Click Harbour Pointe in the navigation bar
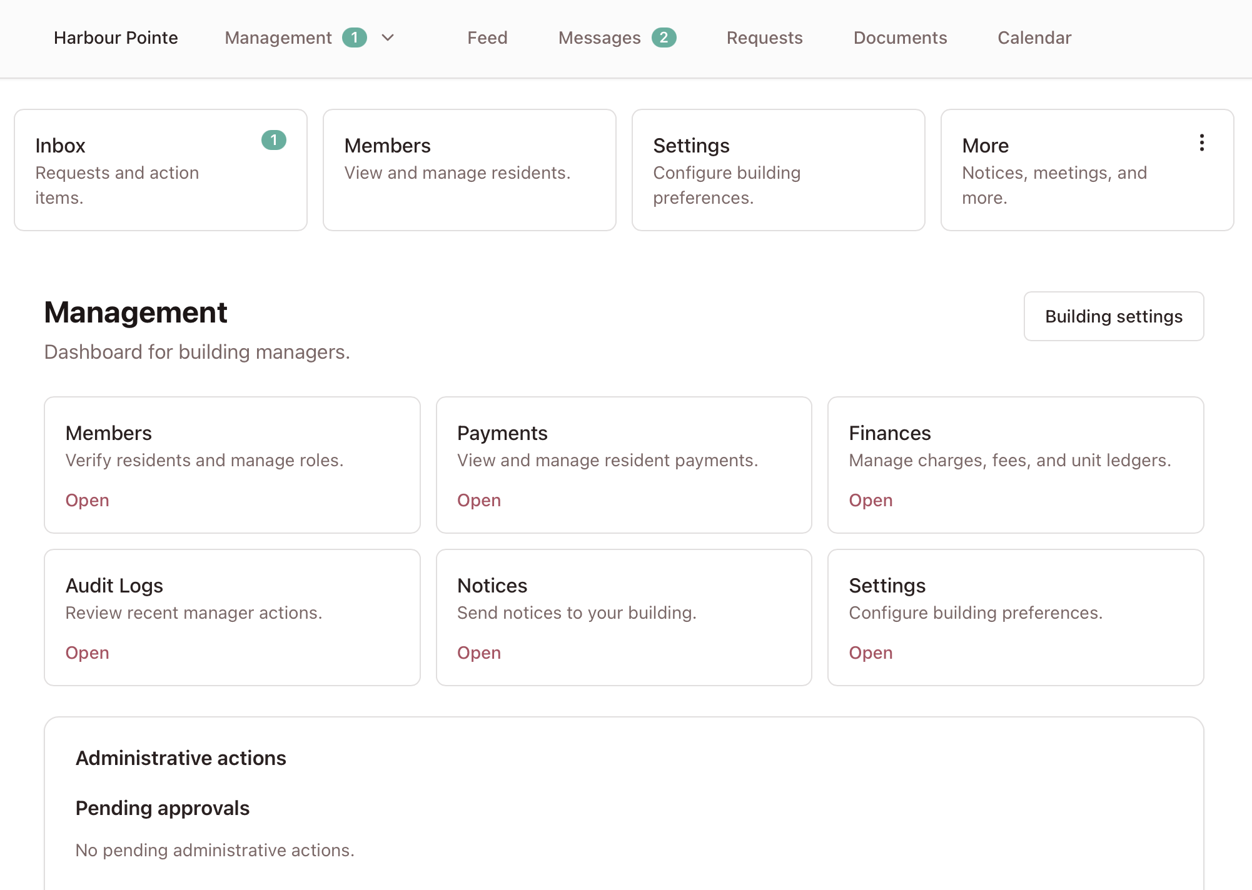 click(x=116, y=37)
